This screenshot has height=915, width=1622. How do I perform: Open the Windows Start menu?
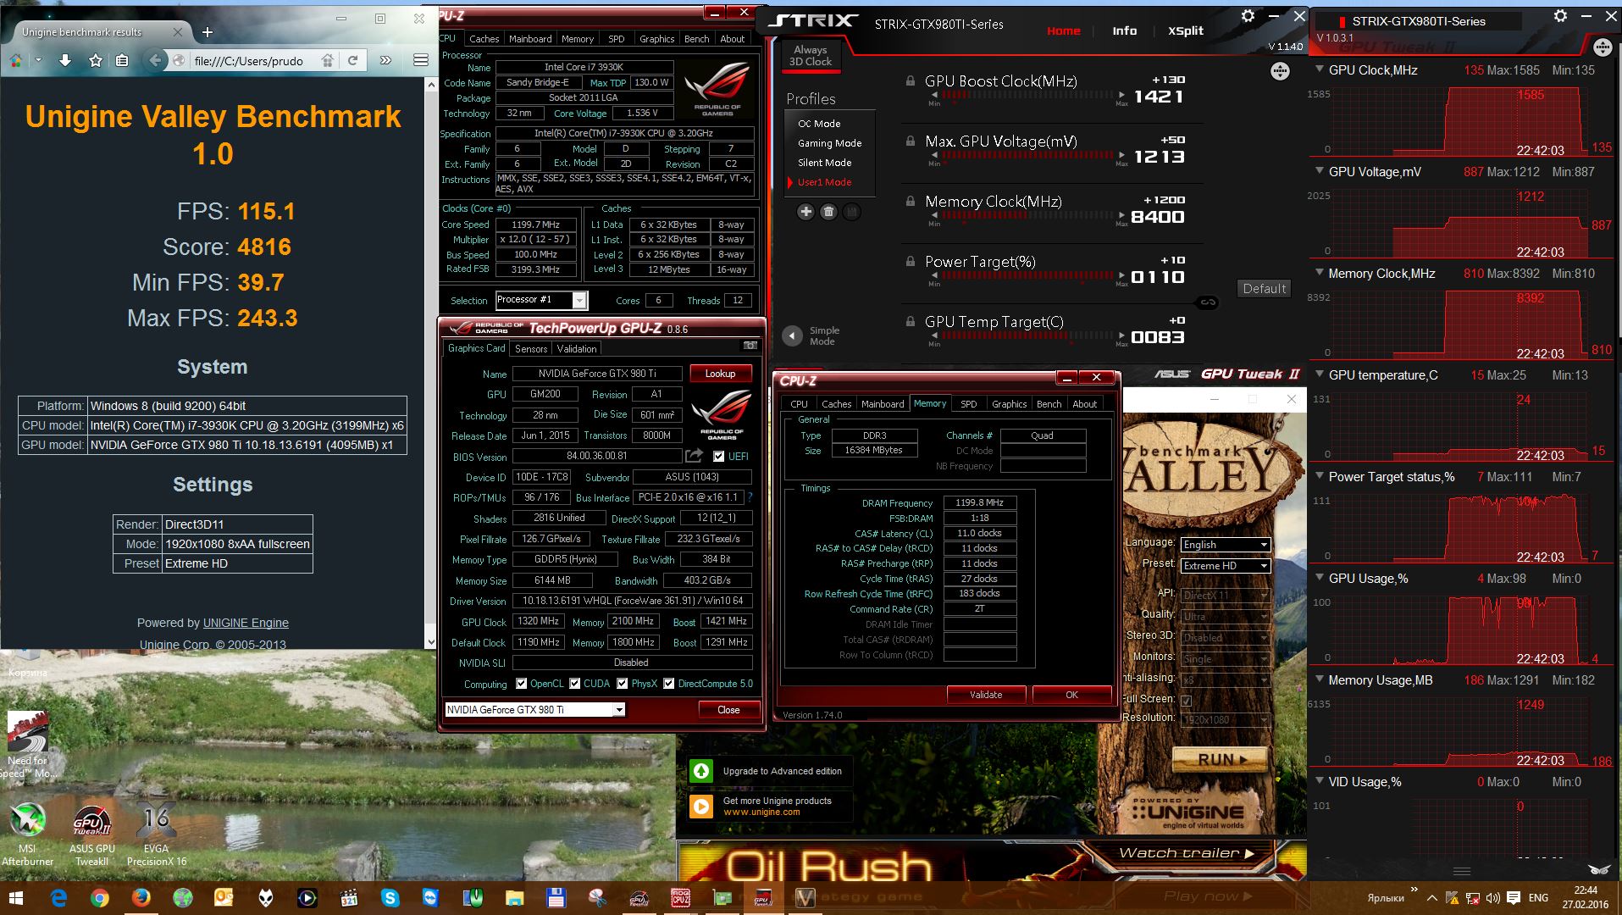16,898
